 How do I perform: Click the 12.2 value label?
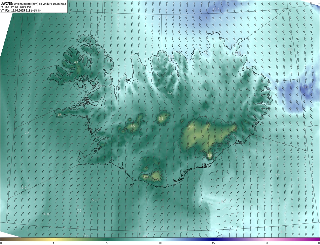pyautogui.click(x=216, y=9)
